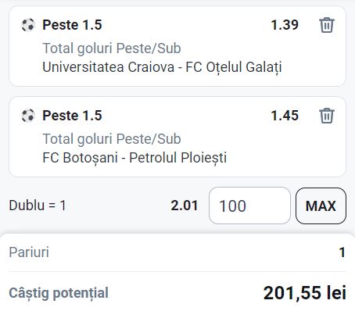Set maximum stake with the MAX button
Image resolution: width=355 pixels, height=311 pixels.
pos(321,206)
